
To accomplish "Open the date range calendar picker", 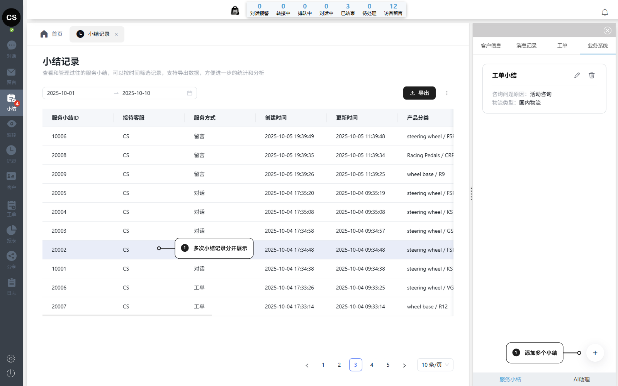I will (x=190, y=93).
